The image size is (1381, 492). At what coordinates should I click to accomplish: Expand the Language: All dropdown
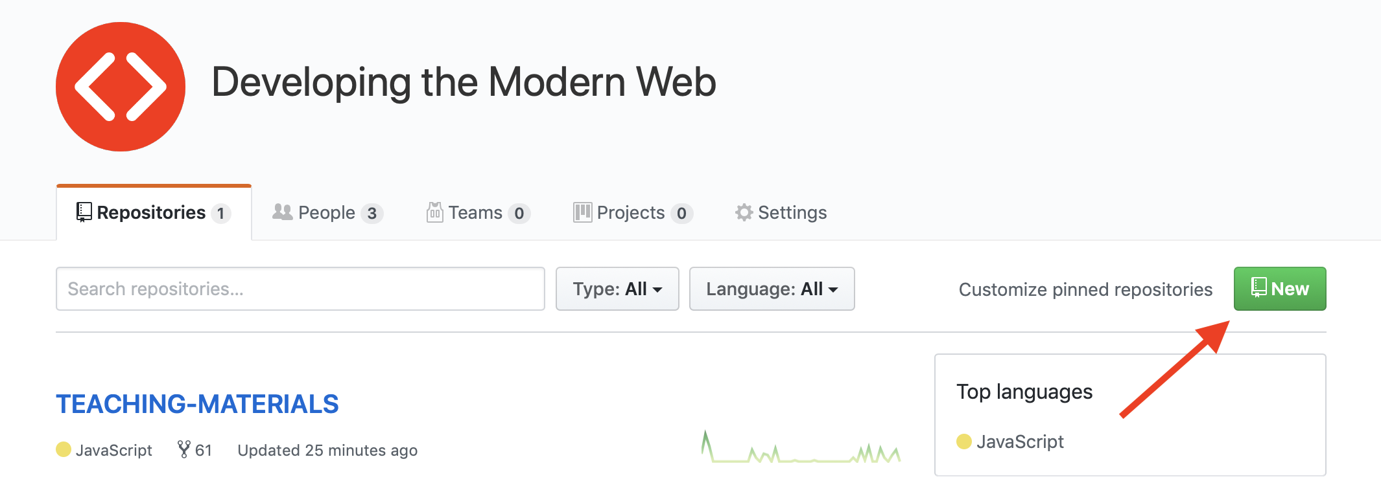(772, 289)
